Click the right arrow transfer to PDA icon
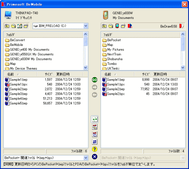The image size is (189, 169). [x=94, y=87]
